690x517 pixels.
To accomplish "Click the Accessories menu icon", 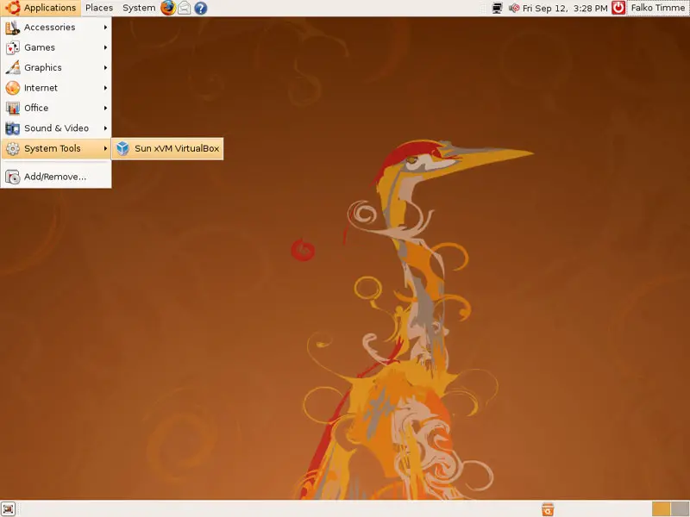I will 12,28.
